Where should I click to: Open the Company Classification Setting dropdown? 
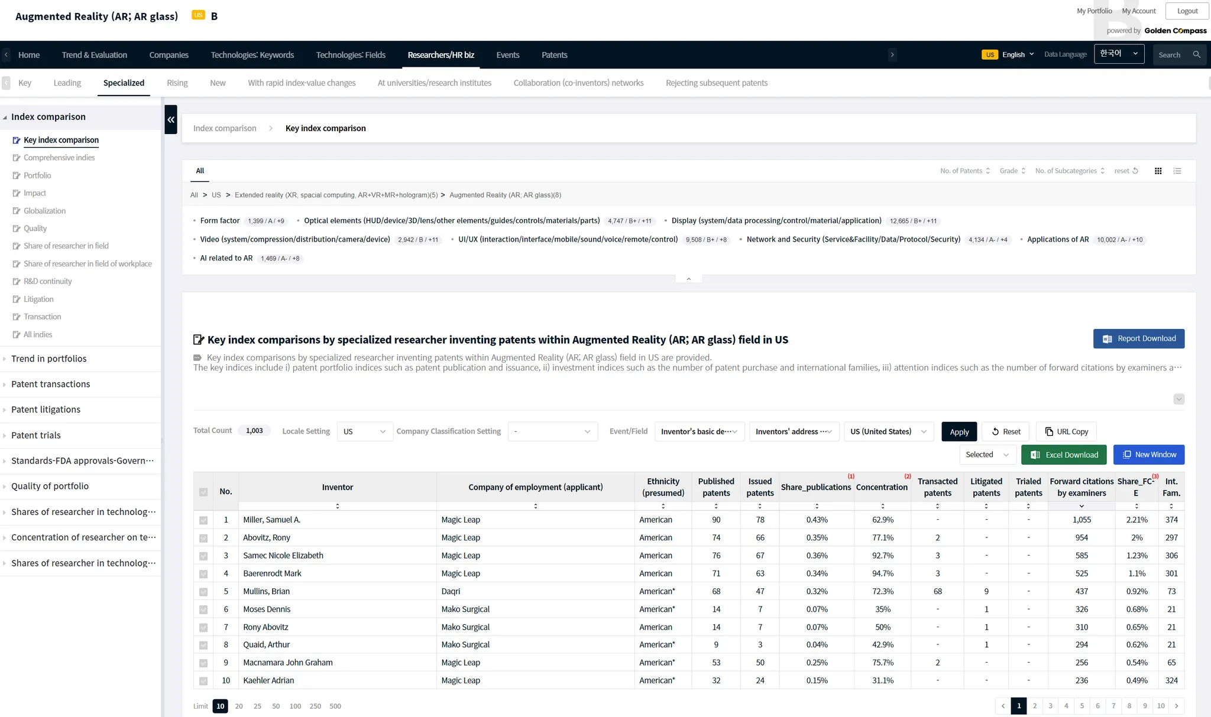coord(552,432)
